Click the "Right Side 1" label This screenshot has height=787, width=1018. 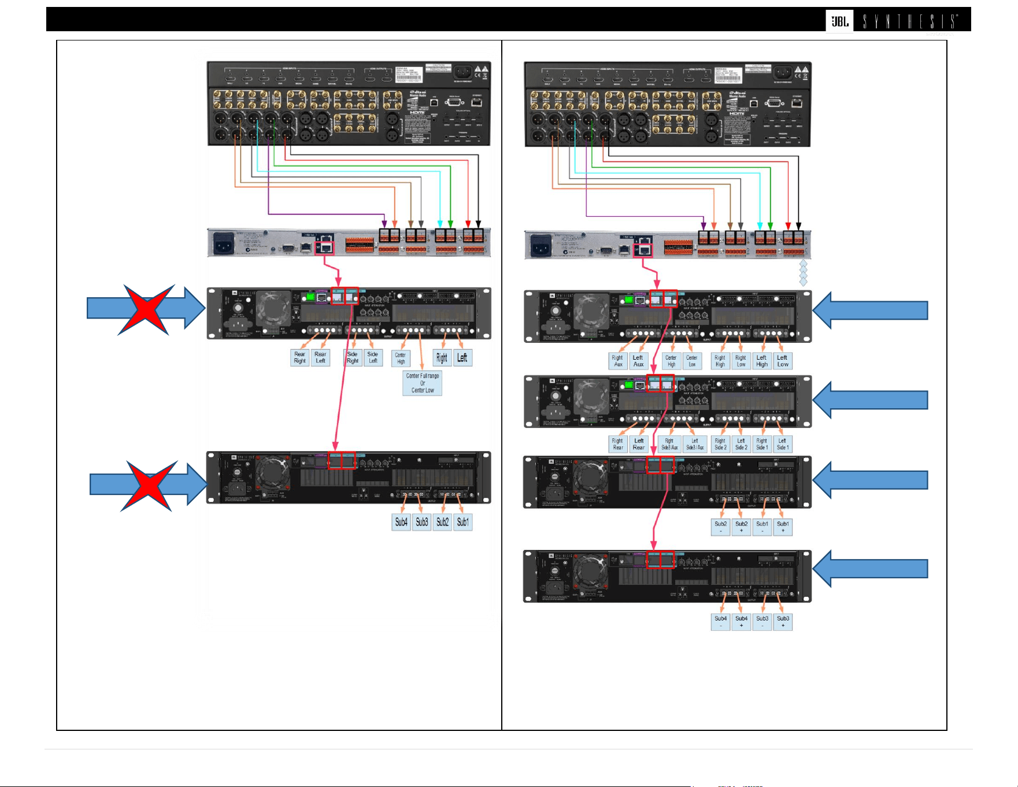762,444
